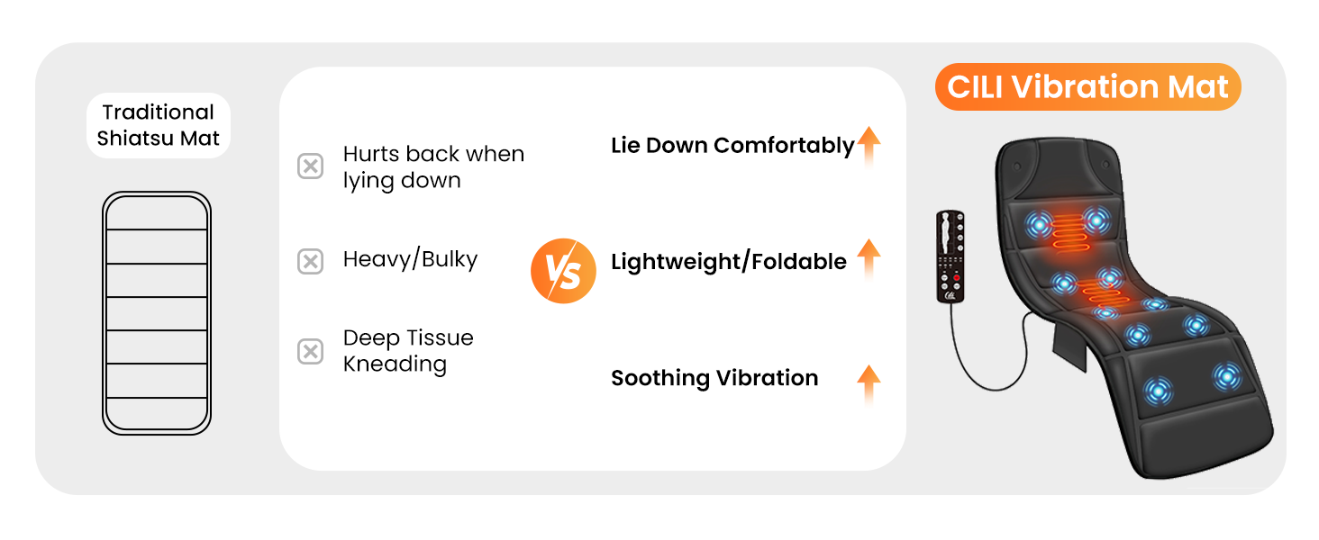Click the Hurts back when lying down text
1319x540 pixels.
point(433,166)
